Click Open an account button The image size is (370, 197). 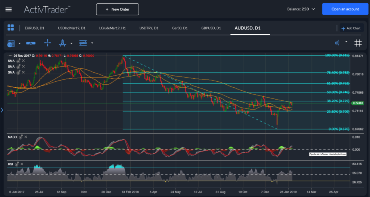click(345, 9)
